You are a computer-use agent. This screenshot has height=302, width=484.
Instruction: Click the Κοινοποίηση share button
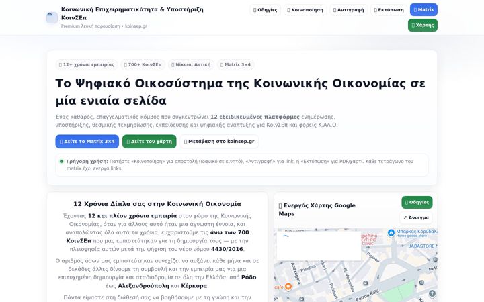(305, 10)
